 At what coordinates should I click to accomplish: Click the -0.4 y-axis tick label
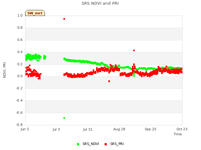pos(19,101)
